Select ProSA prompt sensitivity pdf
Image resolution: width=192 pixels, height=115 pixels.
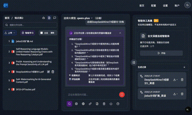pyautogui.click(x=34, y=63)
